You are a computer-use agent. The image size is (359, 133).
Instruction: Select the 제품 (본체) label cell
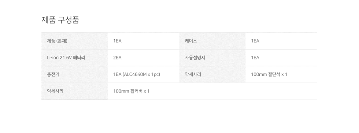tap(75, 41)
